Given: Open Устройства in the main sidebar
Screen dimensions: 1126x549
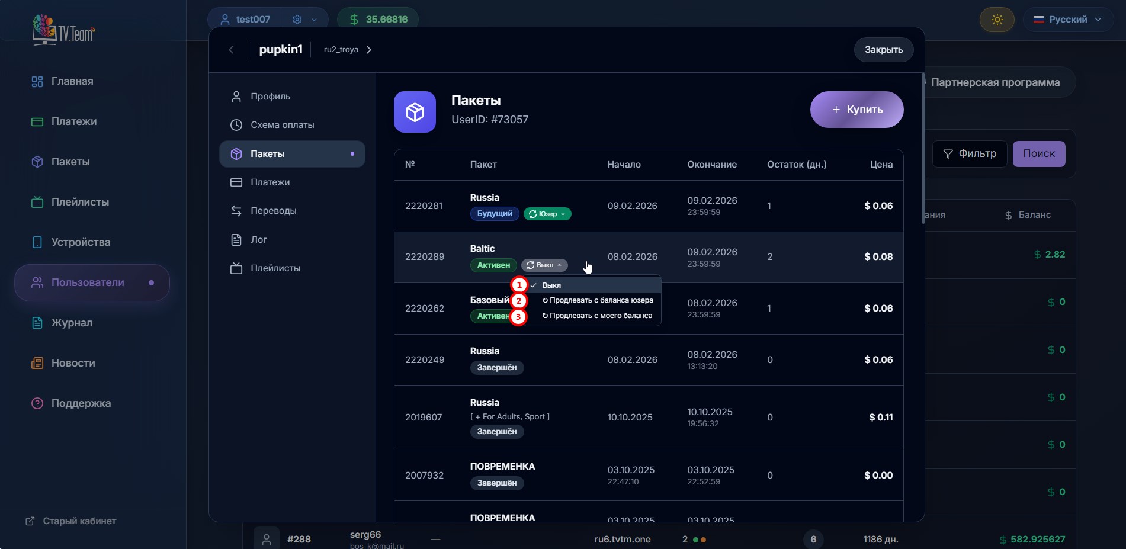Looking at the screenshot, I should [81, 242].
